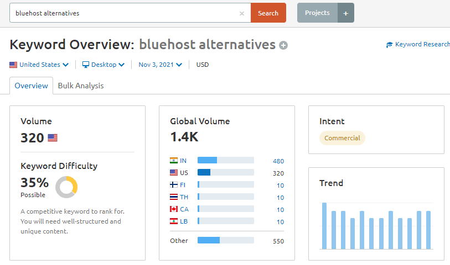Image resolution: width=450 pixels, height=265 pixels.
Task: Click the TH country link
Action: point(184,197)
